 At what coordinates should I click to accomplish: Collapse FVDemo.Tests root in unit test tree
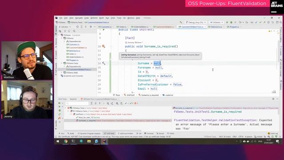point(65,108)
